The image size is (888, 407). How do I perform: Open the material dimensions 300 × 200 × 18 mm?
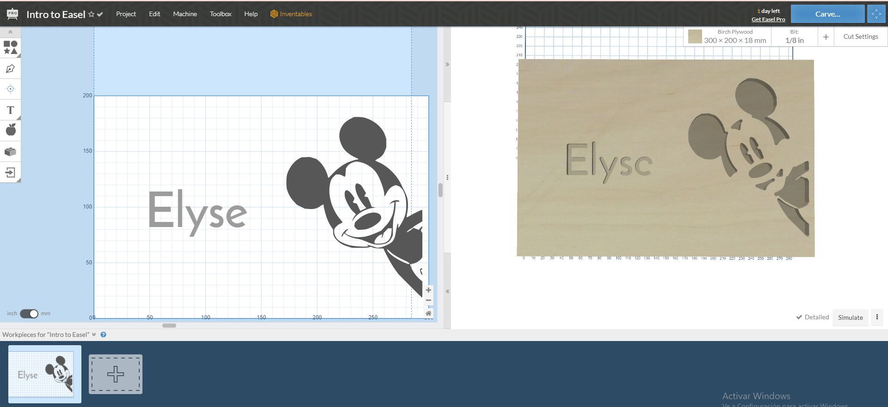(735, 40)
